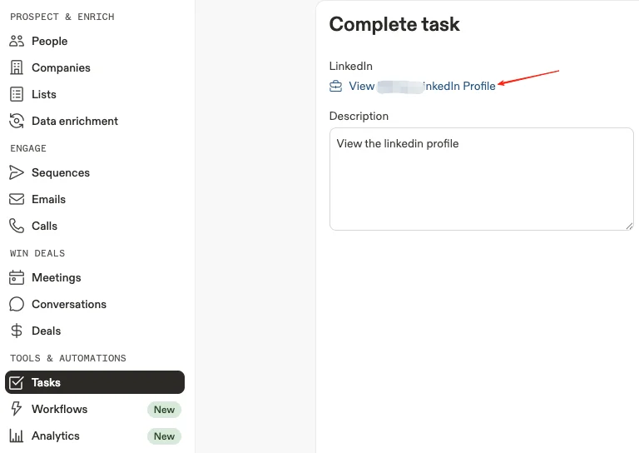
Task: Open the Lists icon
Action: point(17,94)
